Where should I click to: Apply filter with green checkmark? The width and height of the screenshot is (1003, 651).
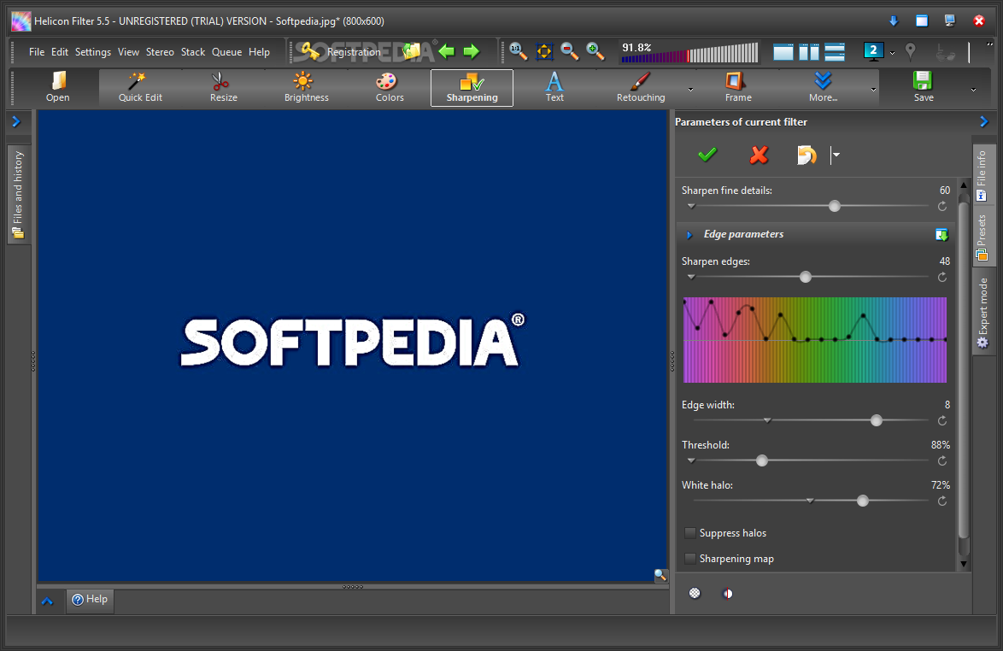tap(707, 155)
